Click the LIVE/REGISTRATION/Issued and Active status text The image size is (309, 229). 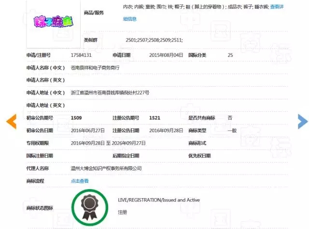pyautogui.click(x=158, y=200)
